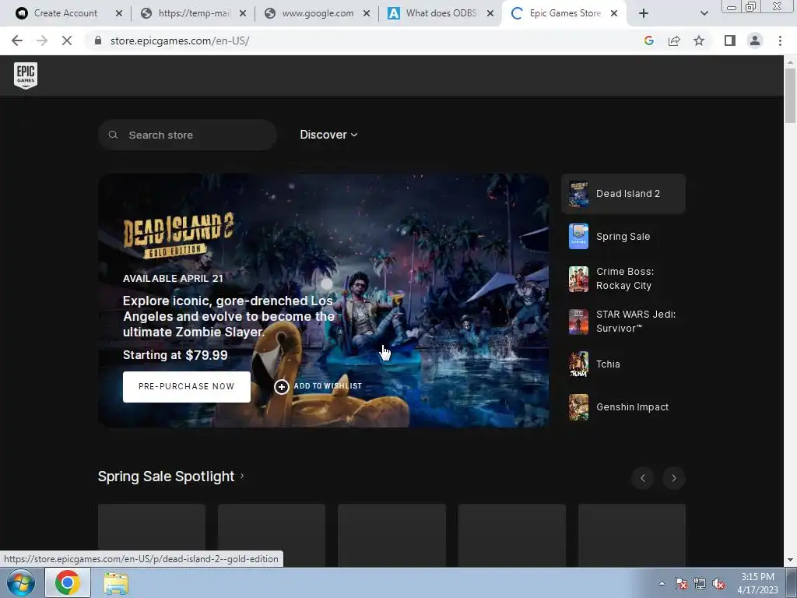This screenshot has width=797, height=598.
Task: Select the Epic Games Store tab
Action: (565, 13)
